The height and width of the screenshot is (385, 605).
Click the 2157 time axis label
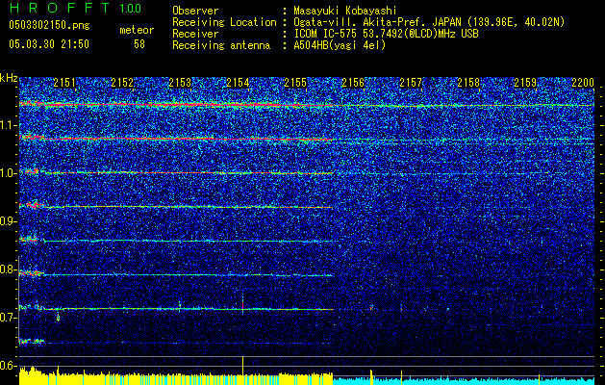point(411,84)
